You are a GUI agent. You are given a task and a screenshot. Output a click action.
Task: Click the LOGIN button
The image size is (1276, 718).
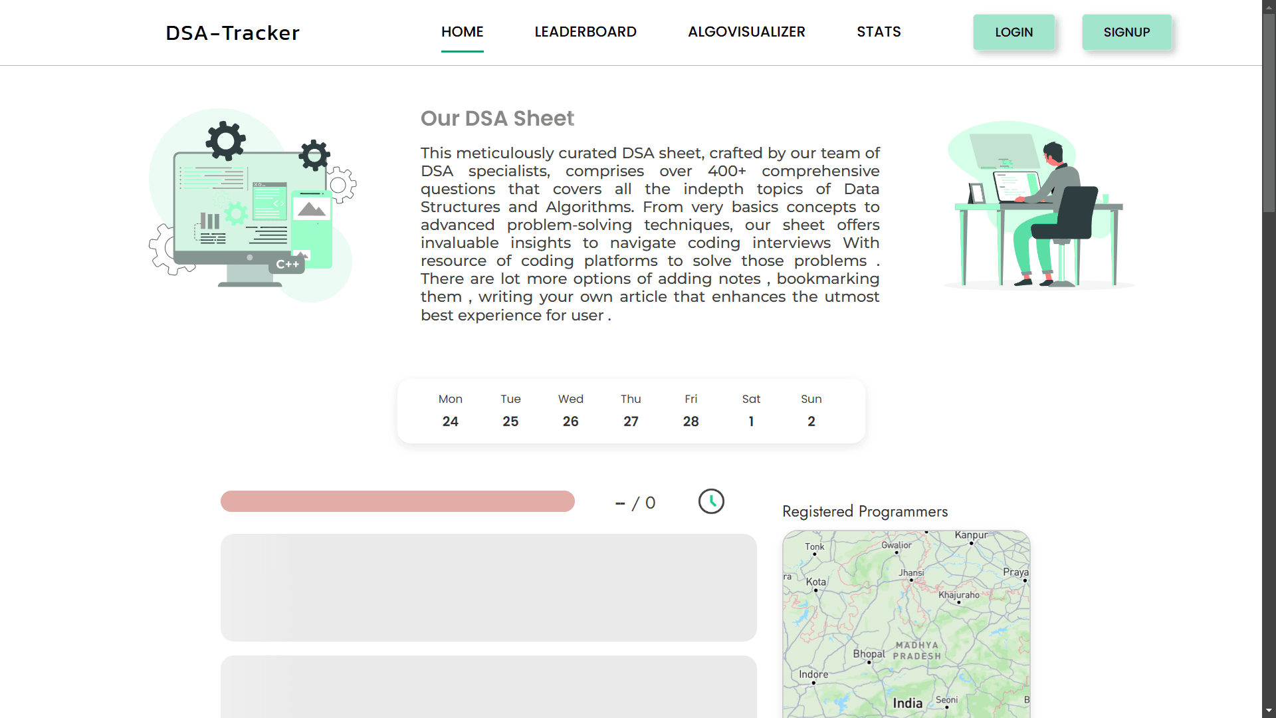tap(1014, 32)
